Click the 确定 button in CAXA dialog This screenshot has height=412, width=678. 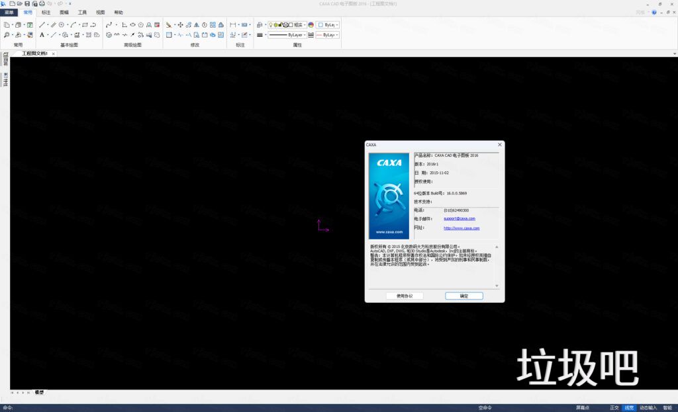click(463, 296)
